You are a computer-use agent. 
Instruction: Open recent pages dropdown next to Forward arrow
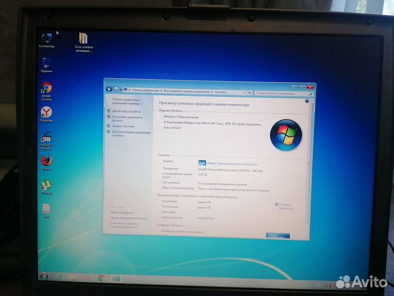(120, 89)
